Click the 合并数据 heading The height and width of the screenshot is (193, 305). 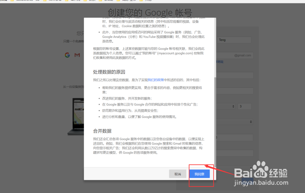[x=102, y=131]
